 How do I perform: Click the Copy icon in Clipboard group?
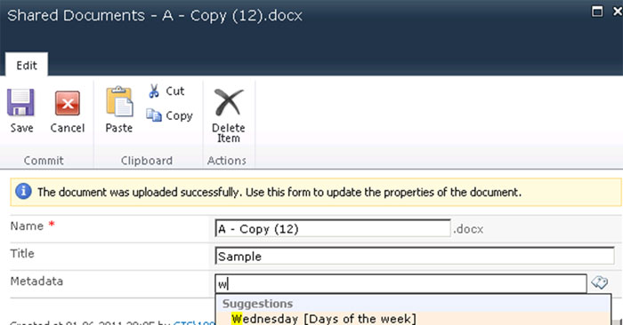[x=154, y=115]
